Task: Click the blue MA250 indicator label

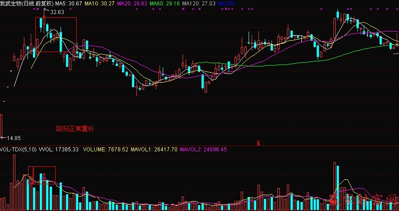Action: click(x=229, y=3)
